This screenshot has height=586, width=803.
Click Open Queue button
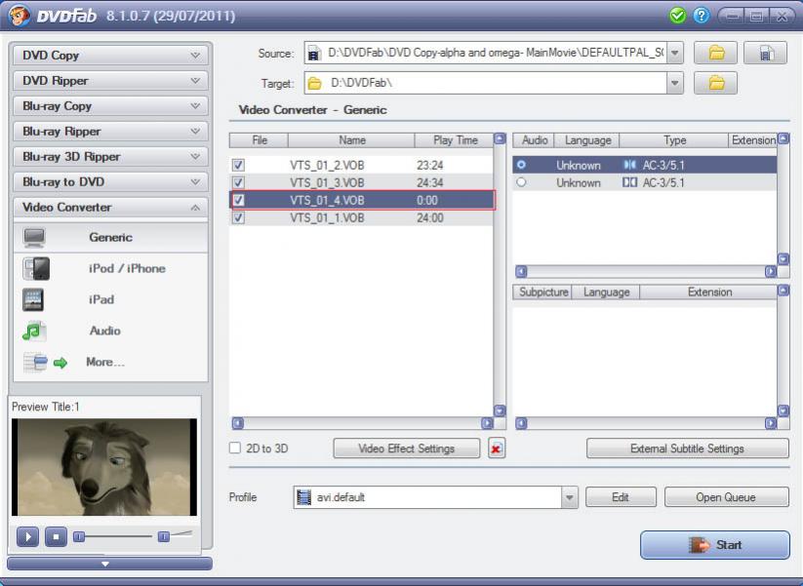click(726, 497)
